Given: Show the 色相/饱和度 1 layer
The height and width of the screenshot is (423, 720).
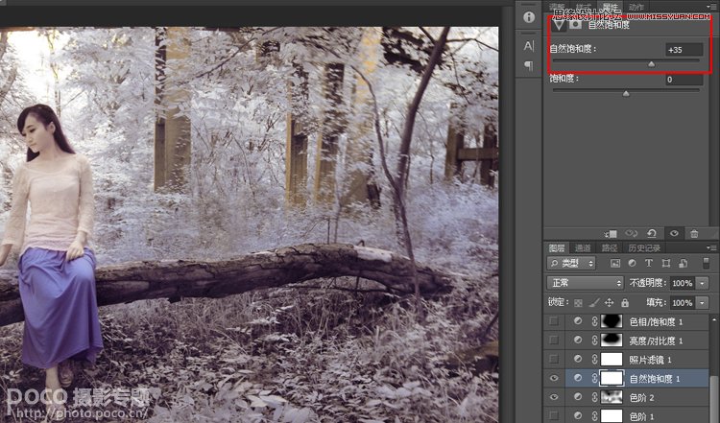Looking at the screenshot, I should 553,321.
